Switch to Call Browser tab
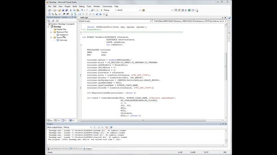Image resolution: width=277 pixels, height=155 pixels. tap(76, 149)
